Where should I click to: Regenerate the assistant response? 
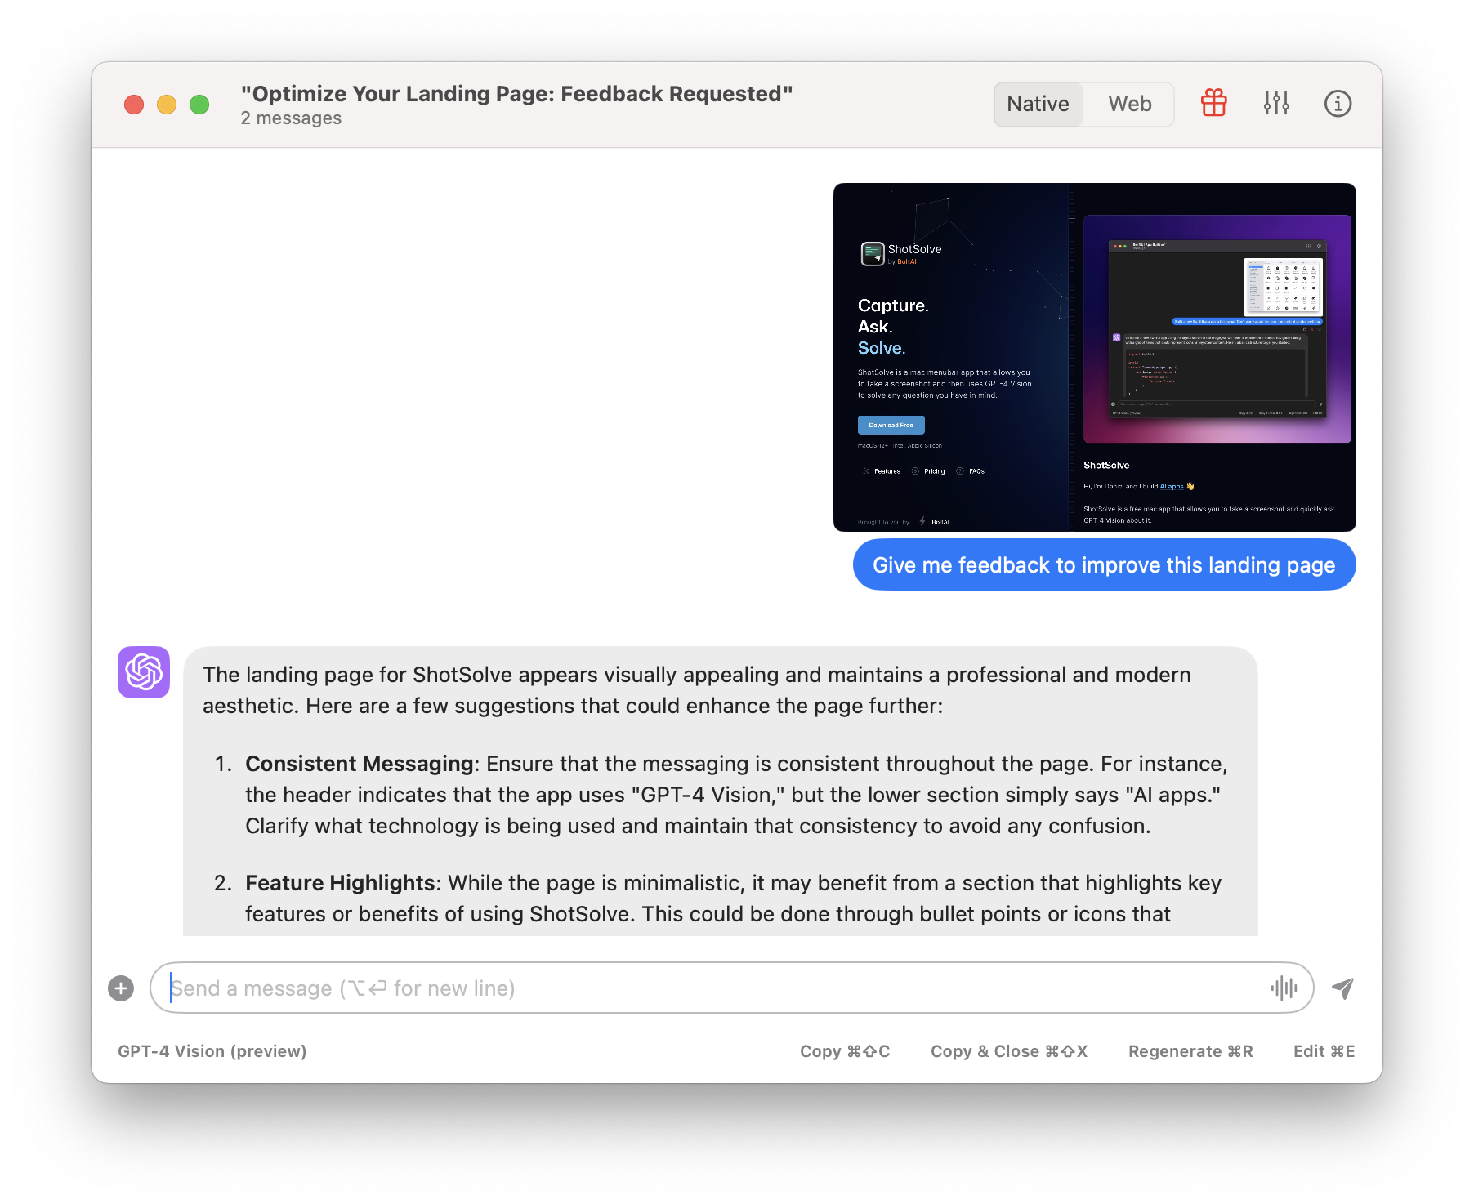tap(1190, 1051)
